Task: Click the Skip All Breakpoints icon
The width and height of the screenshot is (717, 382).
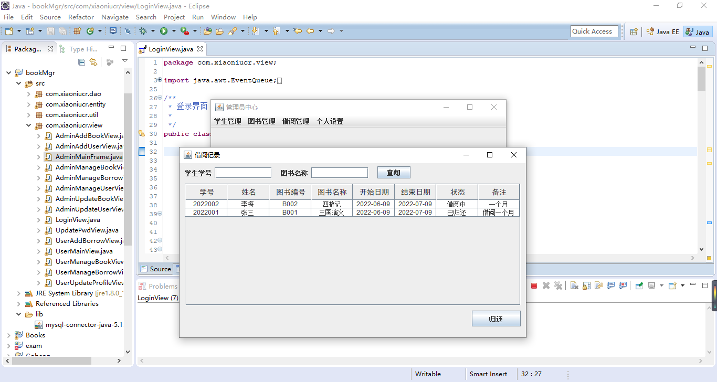Action: pyautogui.click(x=128, y=31)
